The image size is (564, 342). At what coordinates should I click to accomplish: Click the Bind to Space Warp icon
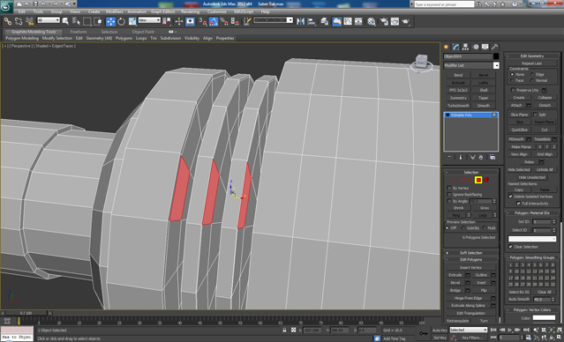(30, 21)
